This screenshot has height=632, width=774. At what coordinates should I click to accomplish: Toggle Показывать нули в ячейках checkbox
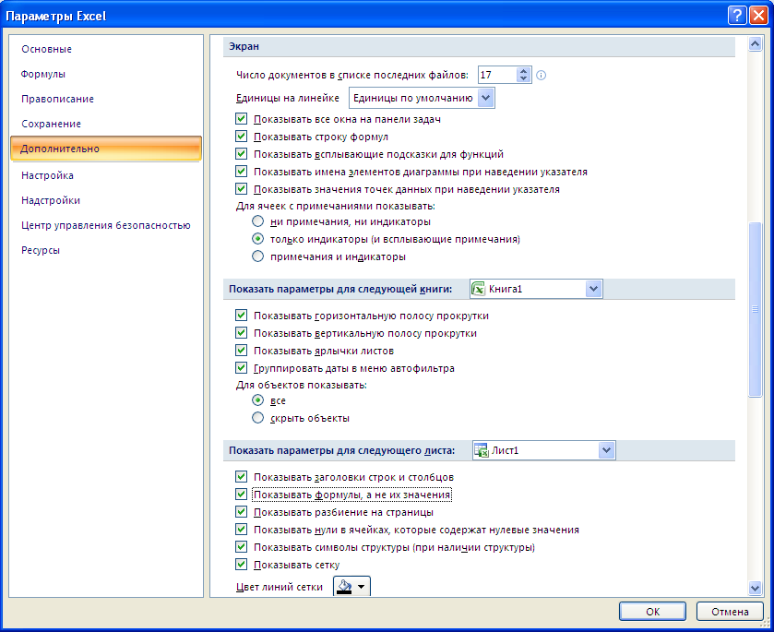(x=241, y=530)
